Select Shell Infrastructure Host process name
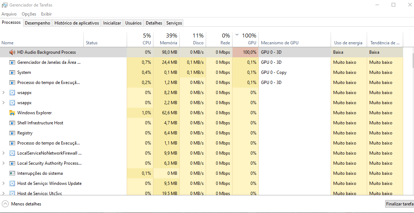This screenshot has height=213, width=414. 40,123
